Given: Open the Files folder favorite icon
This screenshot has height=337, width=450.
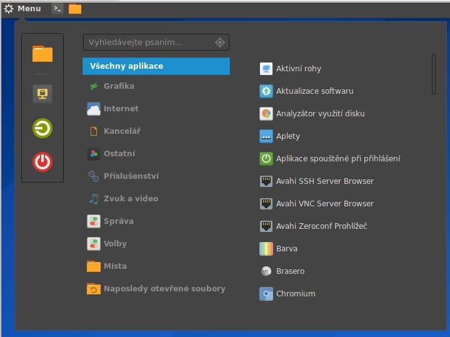Looking at the screenshot, I should tap(42, 54).
